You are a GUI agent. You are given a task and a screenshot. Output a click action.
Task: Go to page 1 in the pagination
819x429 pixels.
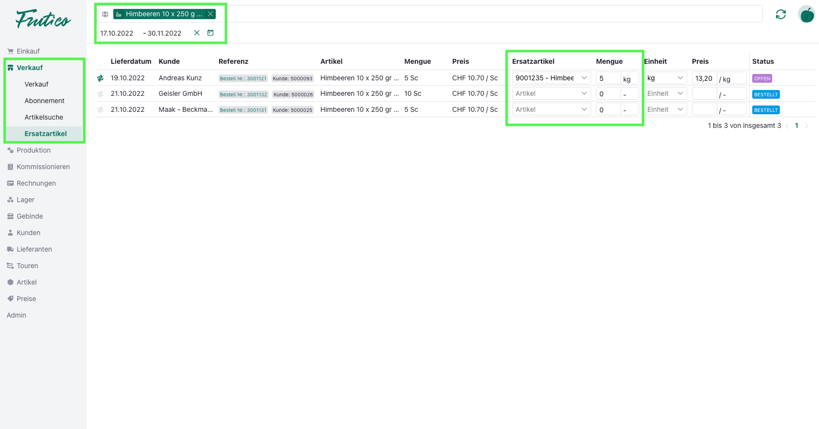pos(796,126)
